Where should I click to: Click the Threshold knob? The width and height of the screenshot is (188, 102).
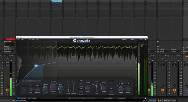pyautogui.click(x=53, y=88)
